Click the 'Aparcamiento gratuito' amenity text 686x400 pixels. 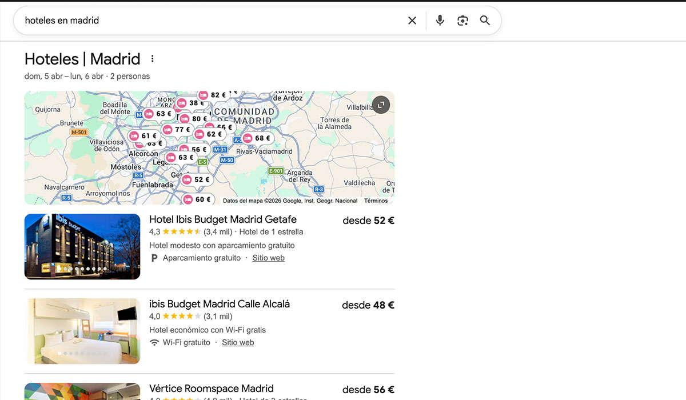point(202,258)
